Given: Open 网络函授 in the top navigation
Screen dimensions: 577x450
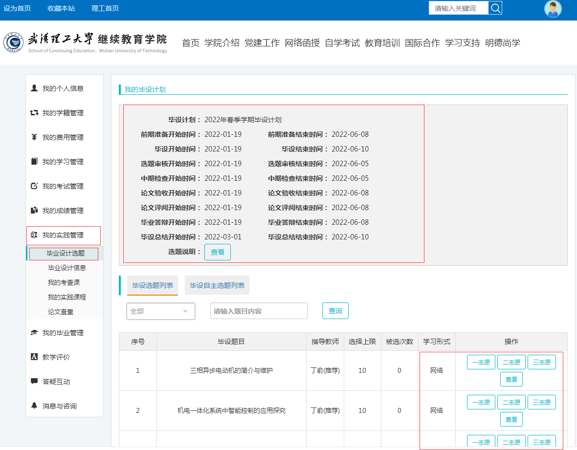Looking at the screenshot, I should click(302, 43).
